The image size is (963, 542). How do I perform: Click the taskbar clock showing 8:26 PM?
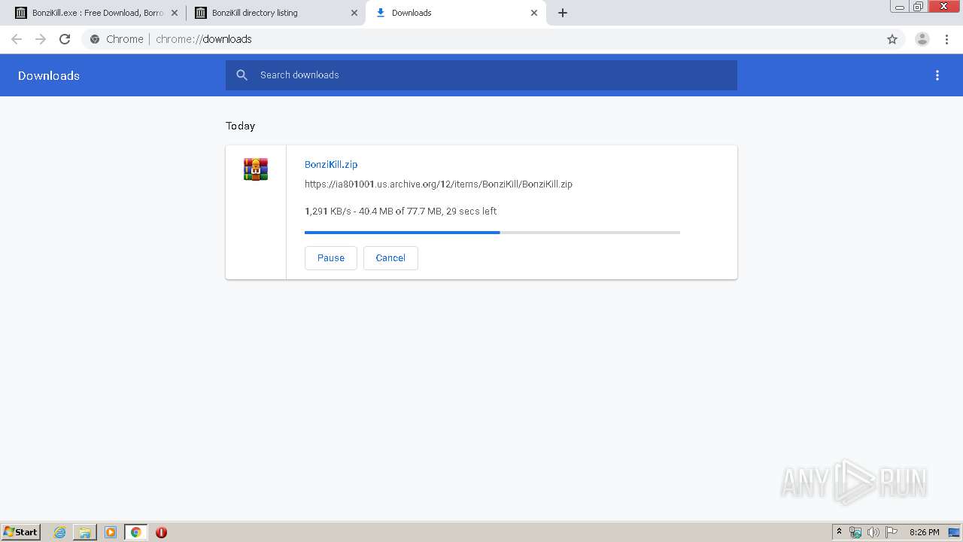coord(924,532)
